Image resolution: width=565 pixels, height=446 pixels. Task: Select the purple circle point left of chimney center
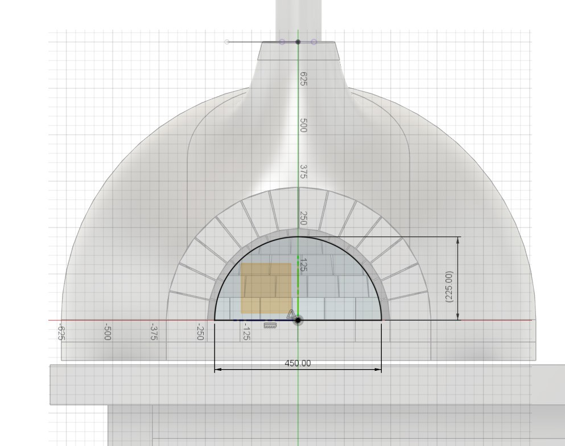pos(282,42)
